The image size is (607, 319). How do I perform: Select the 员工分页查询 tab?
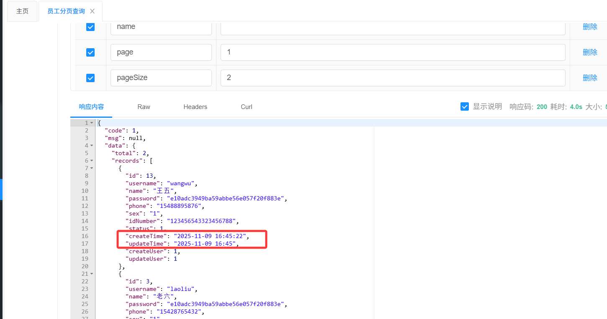[x=66, y=11]
